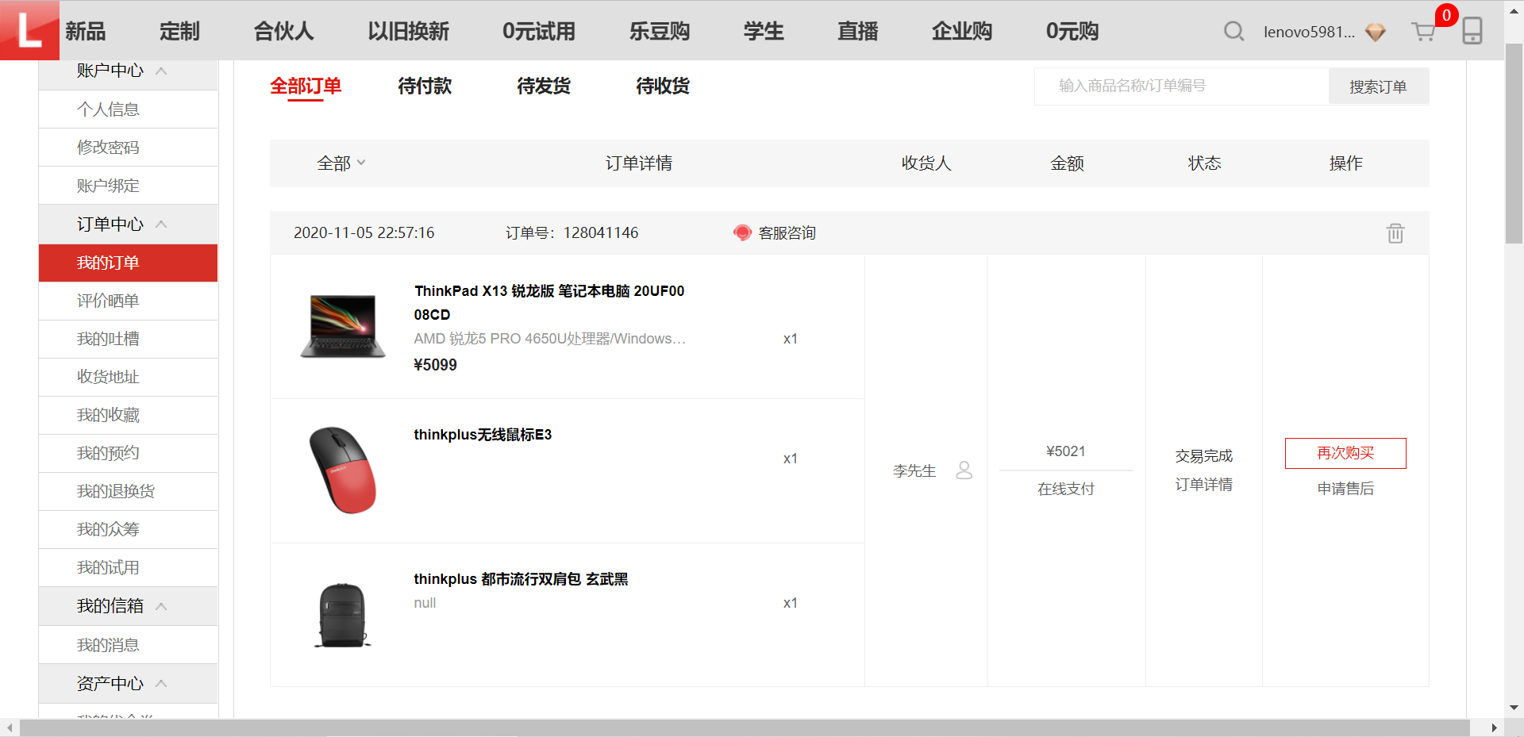Open ThinkPad X13 laptop thumbnail
Viewport: 1524px width, 737px height.
pyautogui.click(x=343, y=326)
